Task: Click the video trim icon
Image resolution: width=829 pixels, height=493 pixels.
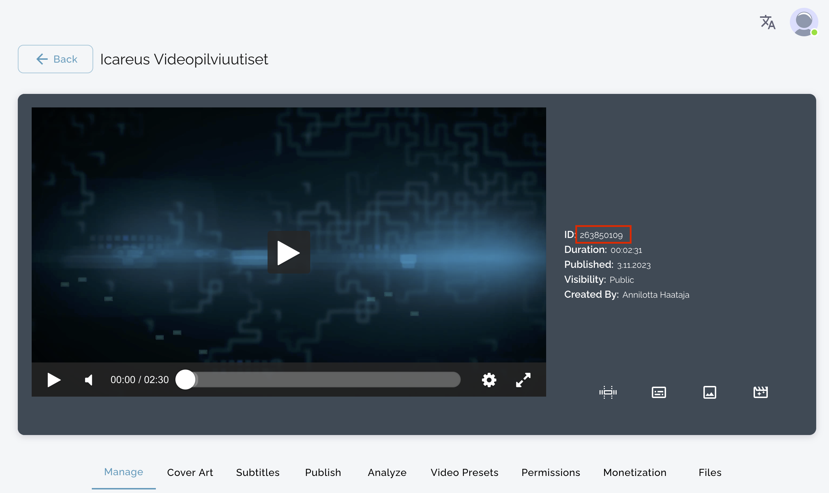Action: 608,392
